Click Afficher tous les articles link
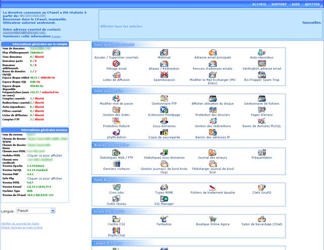Viewport: 324px width, 250px height. 121,26
